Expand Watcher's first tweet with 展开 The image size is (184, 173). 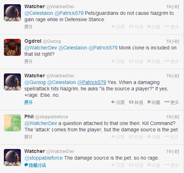(28, 27)
